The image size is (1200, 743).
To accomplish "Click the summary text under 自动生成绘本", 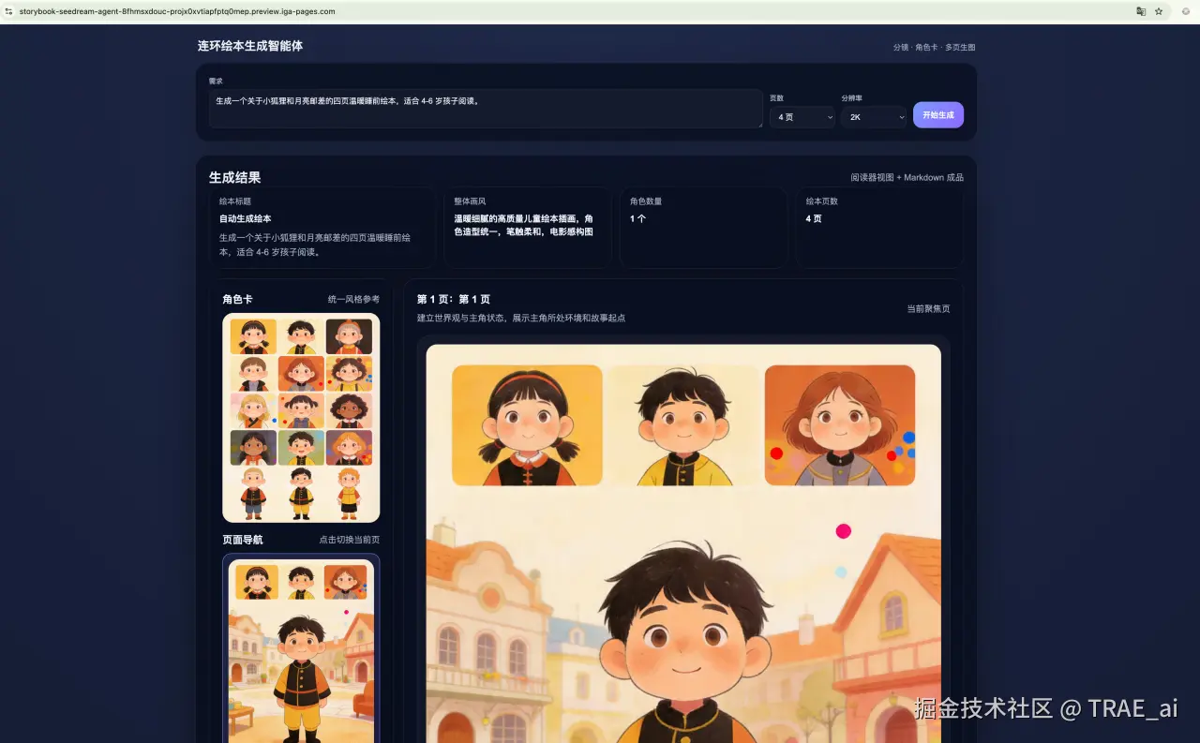I will click(315, 245).
